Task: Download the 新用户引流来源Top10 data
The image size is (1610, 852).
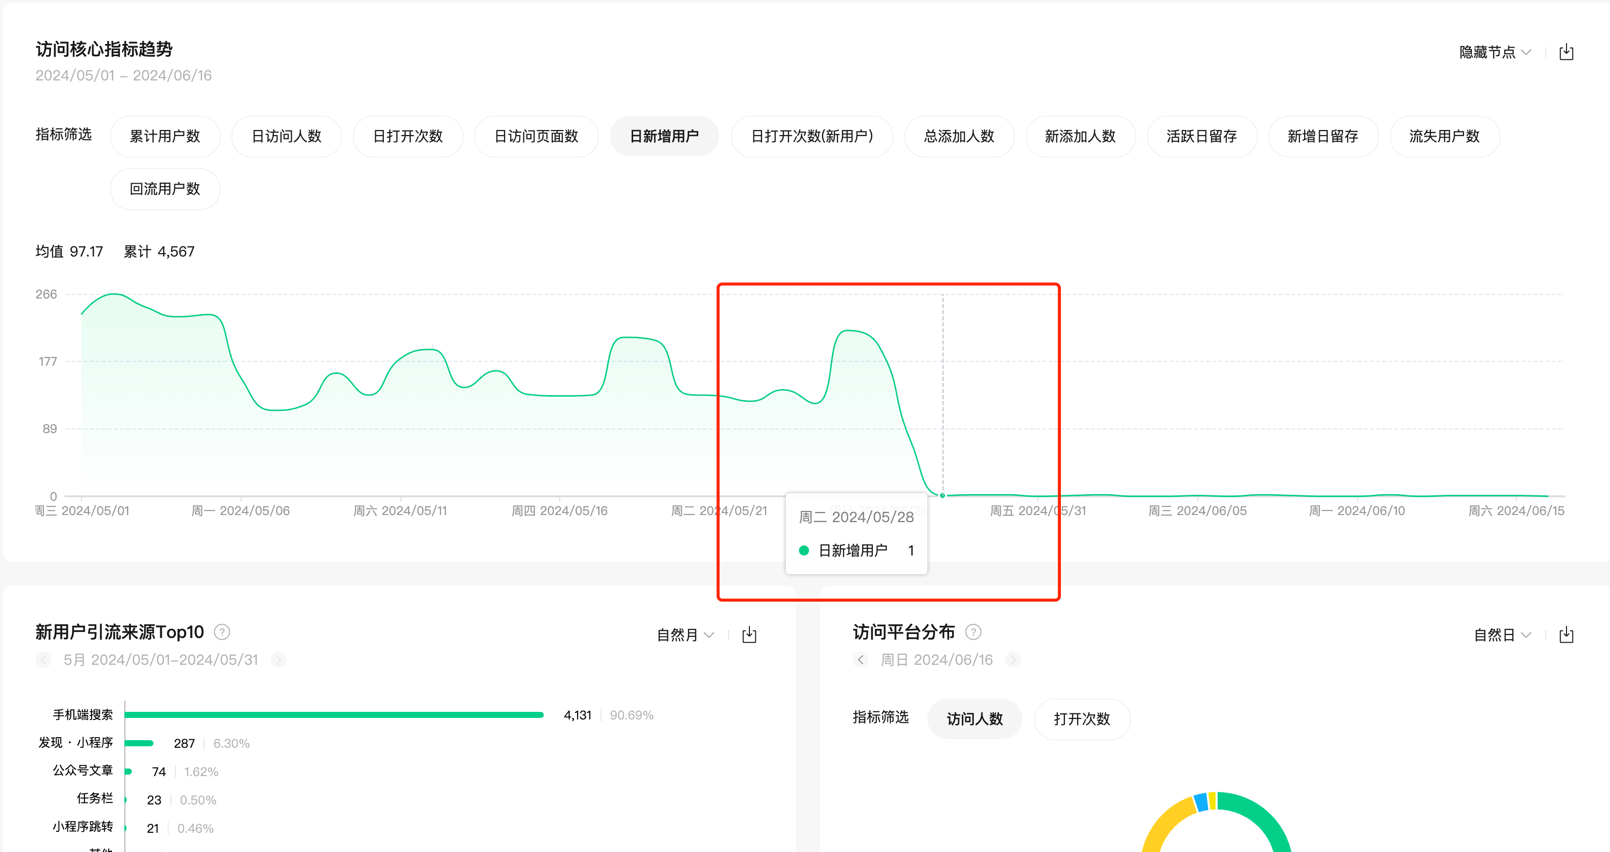Action: tap(749, 635)
